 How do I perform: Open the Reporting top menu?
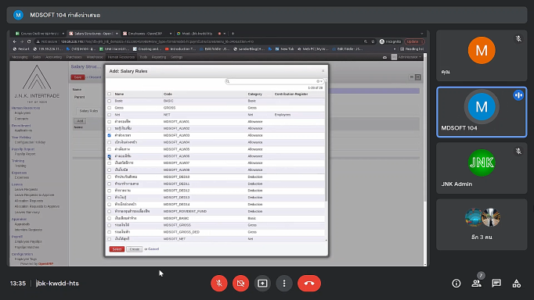(x=159, y=57)
